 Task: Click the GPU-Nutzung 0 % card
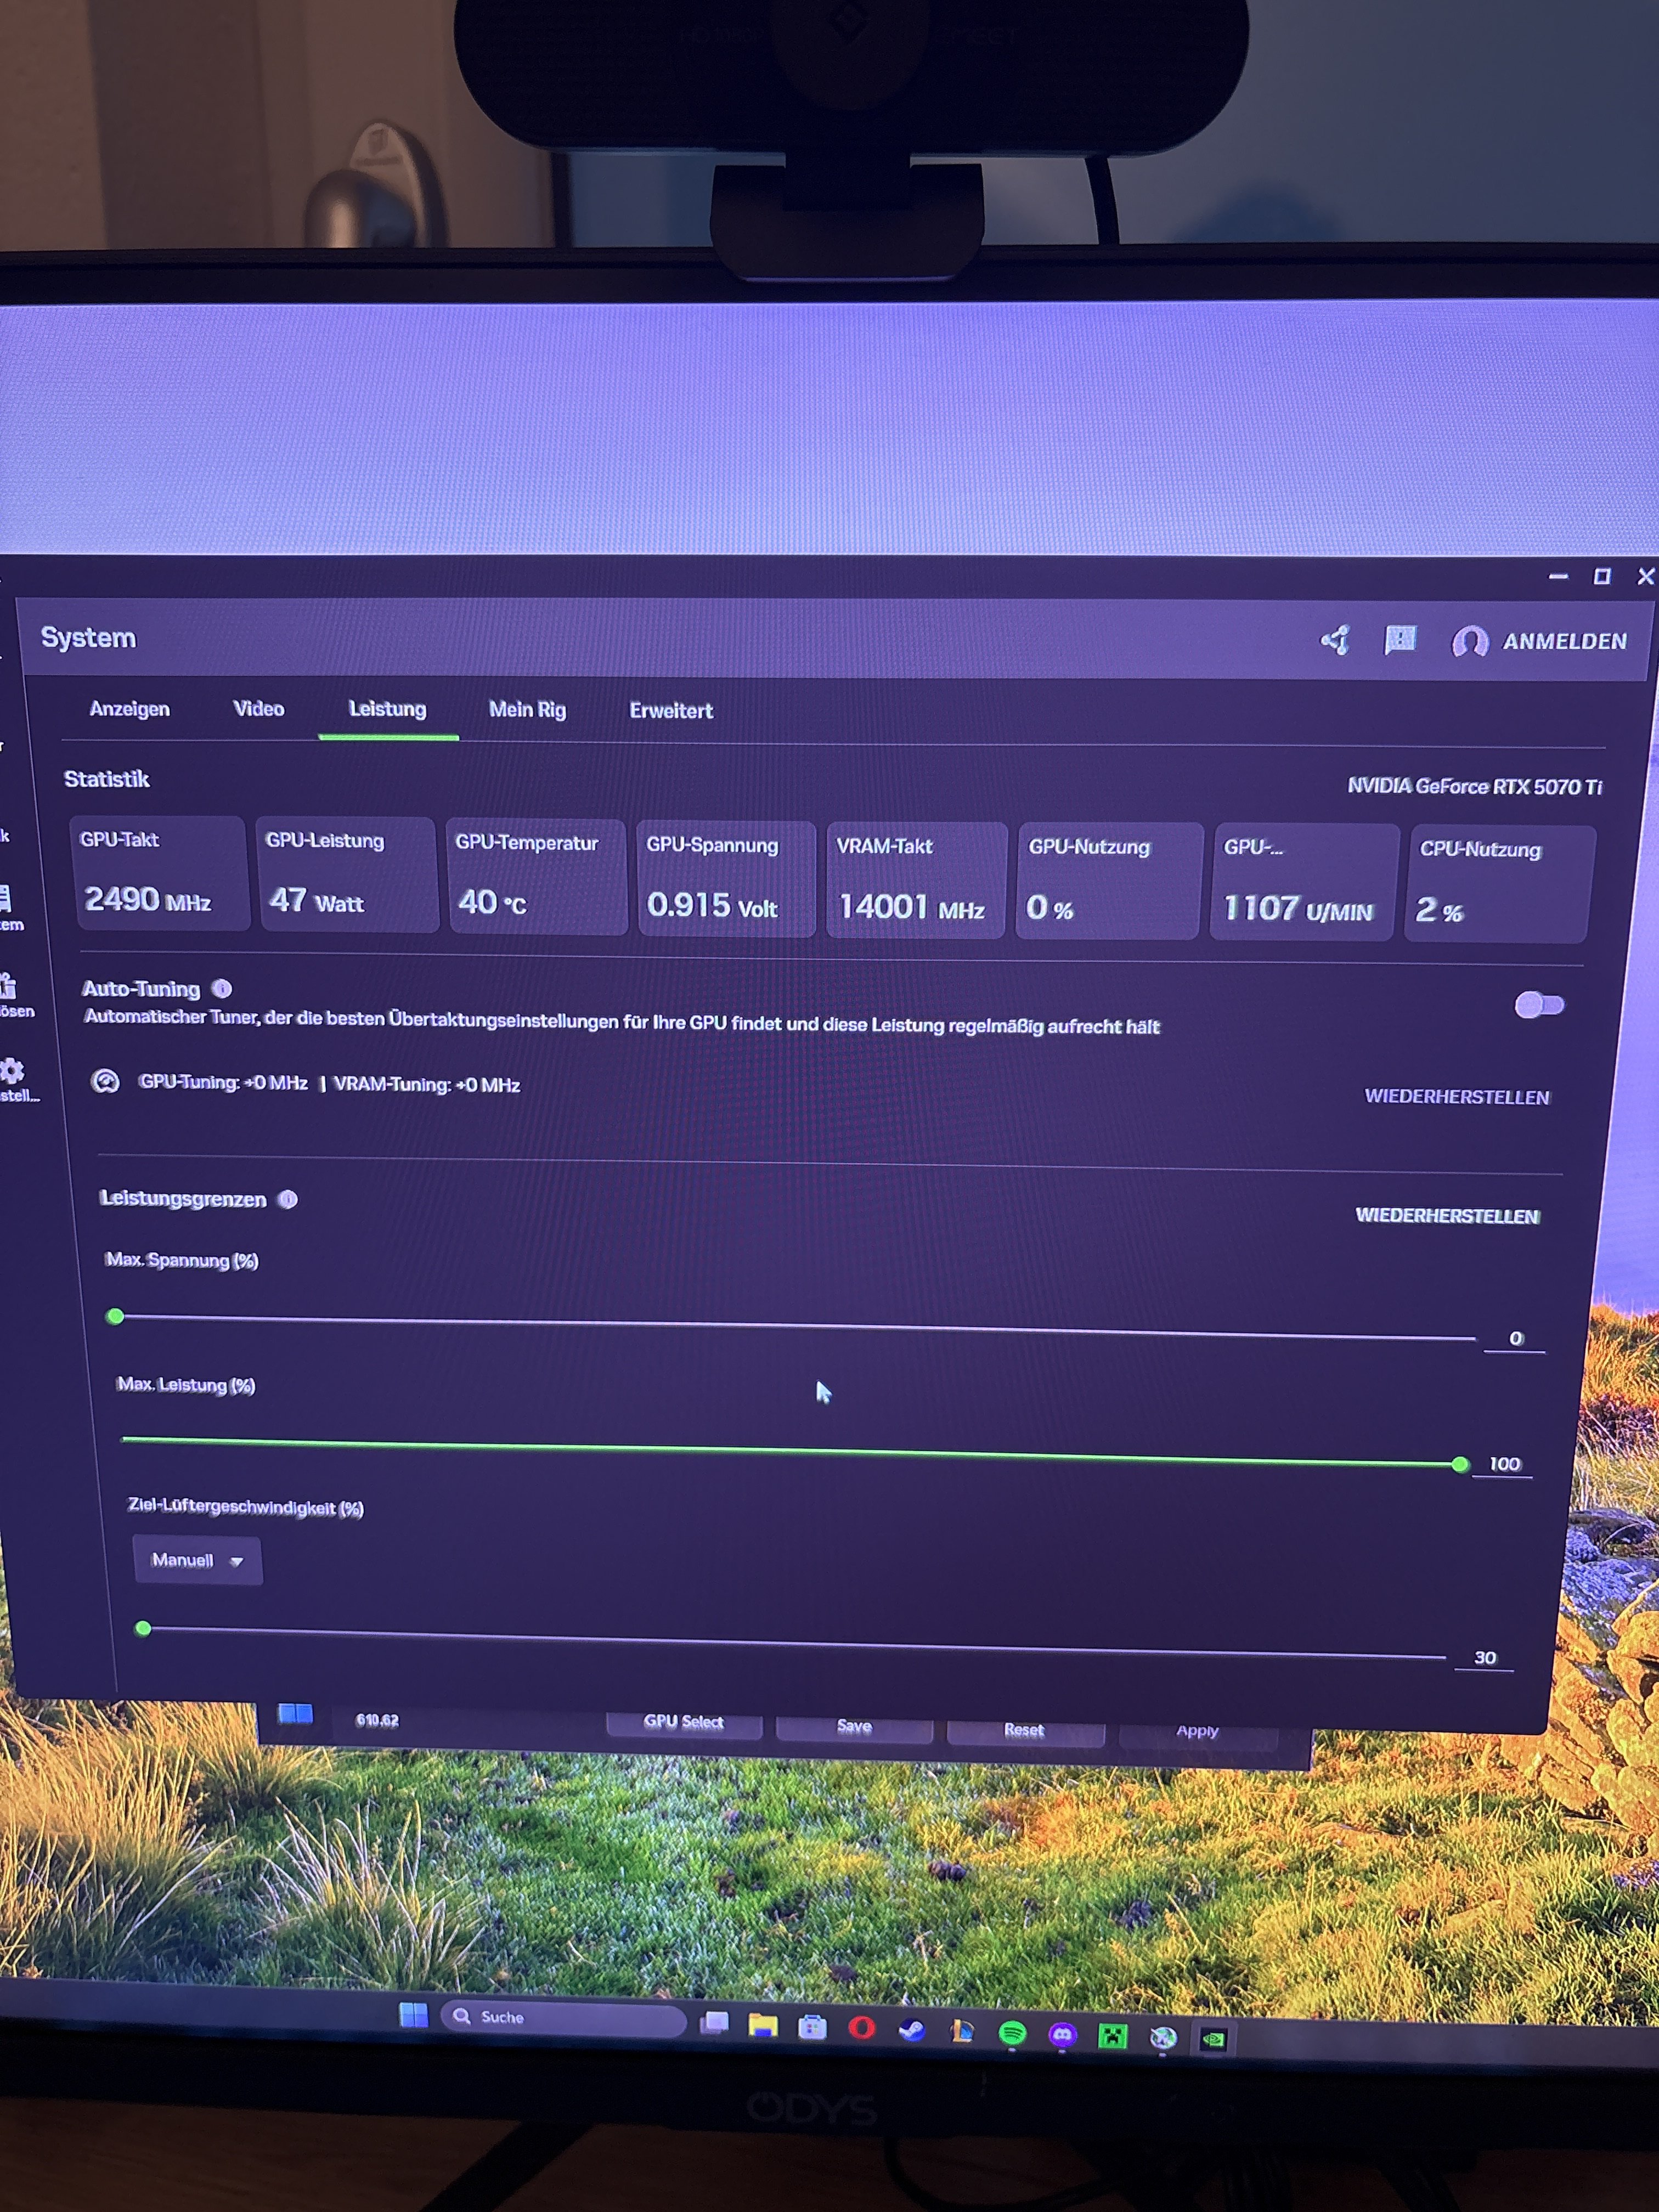coord(1108,882)
